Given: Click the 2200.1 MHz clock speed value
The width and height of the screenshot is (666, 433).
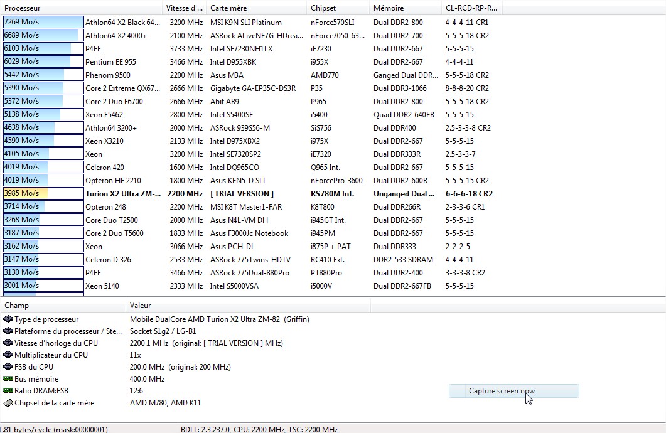Looking at the screenshot, I should tap(206, 343).
